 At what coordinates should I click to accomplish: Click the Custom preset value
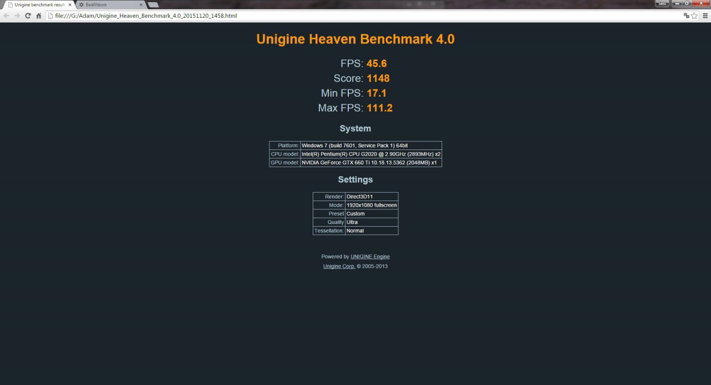[372, 213]
